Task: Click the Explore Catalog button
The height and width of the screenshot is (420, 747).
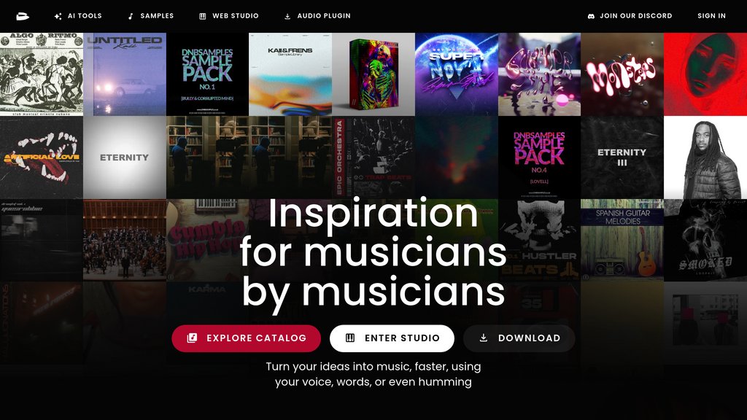Action: [247, 338]
